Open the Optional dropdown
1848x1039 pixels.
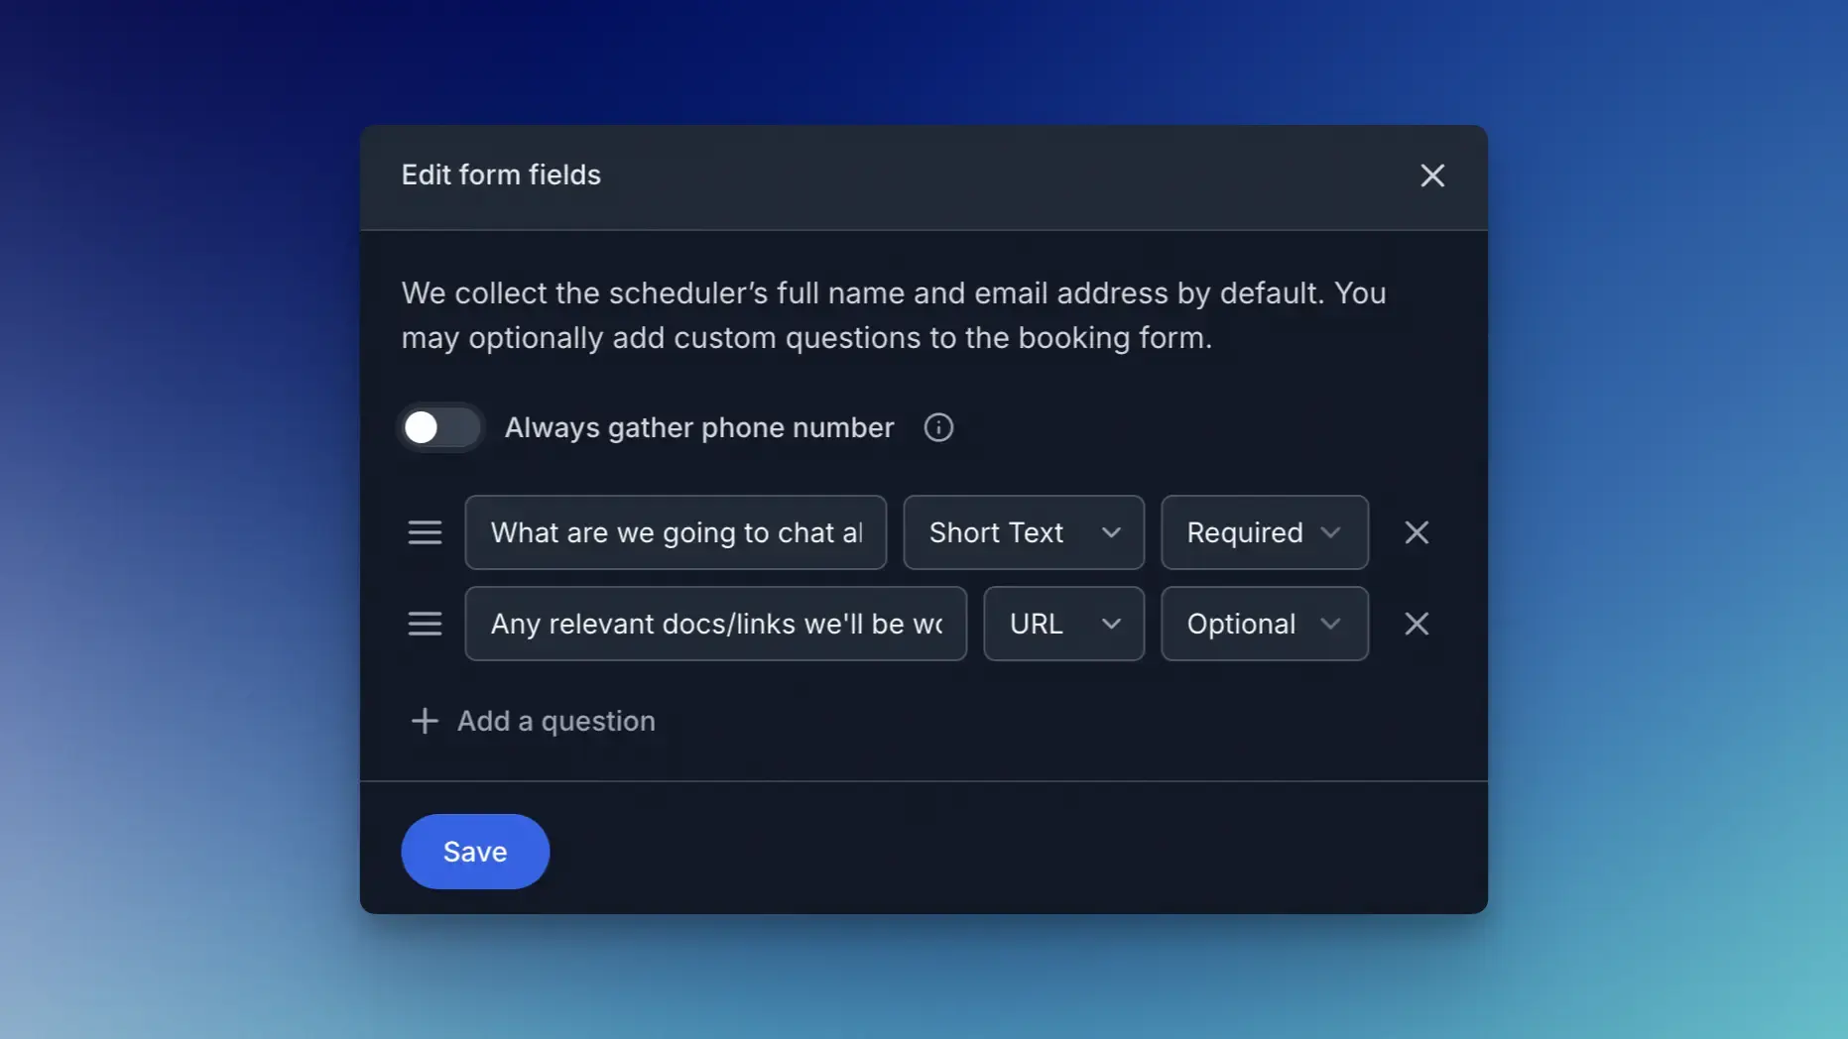point(1265,624)
